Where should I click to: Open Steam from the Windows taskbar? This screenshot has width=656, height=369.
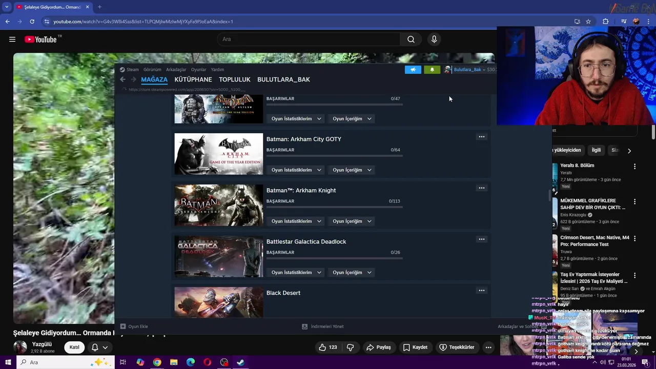(x=240, y=362)
